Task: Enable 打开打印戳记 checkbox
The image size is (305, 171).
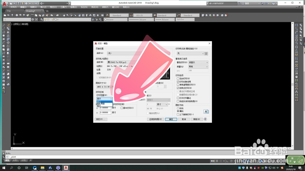Action: coord(178,98)
